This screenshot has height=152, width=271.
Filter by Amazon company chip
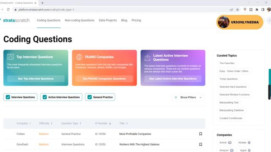(226, 150)
